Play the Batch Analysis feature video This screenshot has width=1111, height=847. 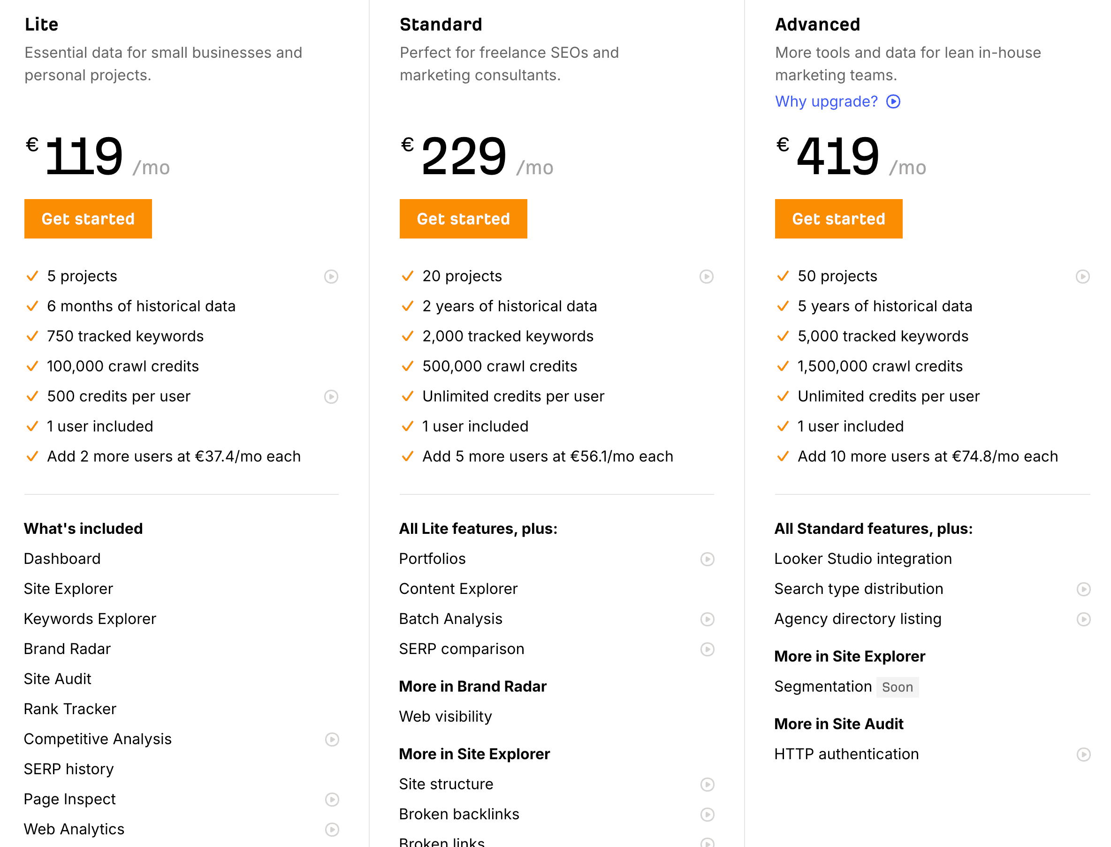pyautogui.click(x=708, y=620)
